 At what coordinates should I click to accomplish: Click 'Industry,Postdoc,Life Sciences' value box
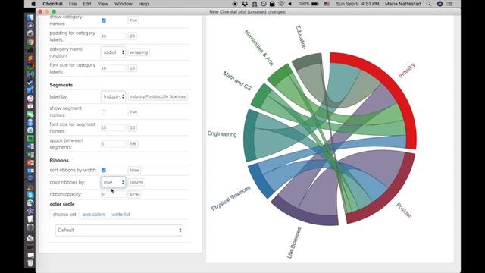(158, 96)
